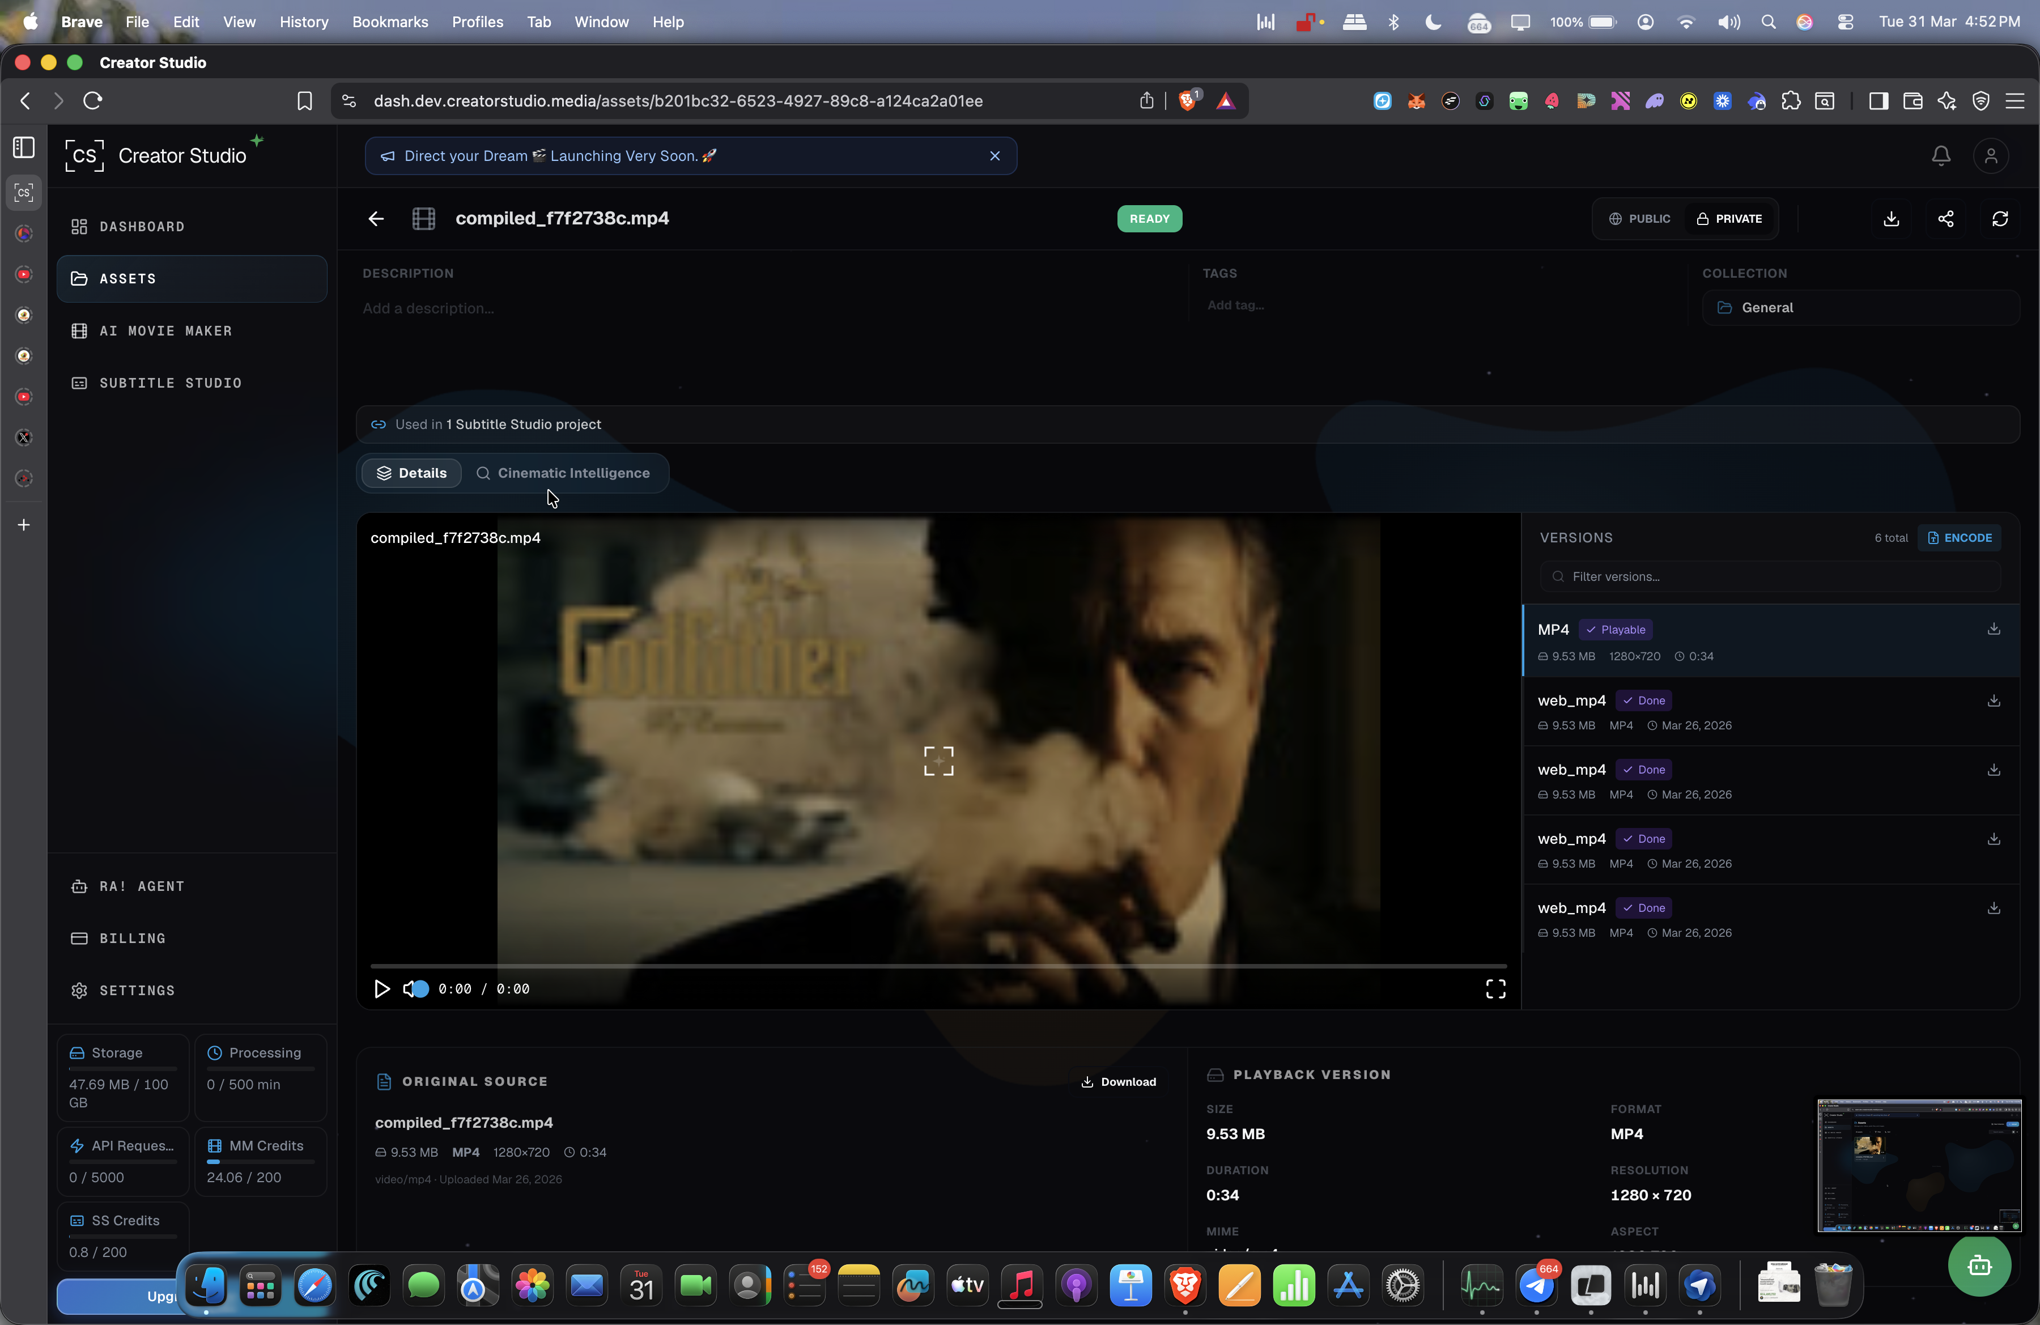Click the browser address bar URL
The width and height of the screenshot is (2040, 1325).
pos(678,101)
